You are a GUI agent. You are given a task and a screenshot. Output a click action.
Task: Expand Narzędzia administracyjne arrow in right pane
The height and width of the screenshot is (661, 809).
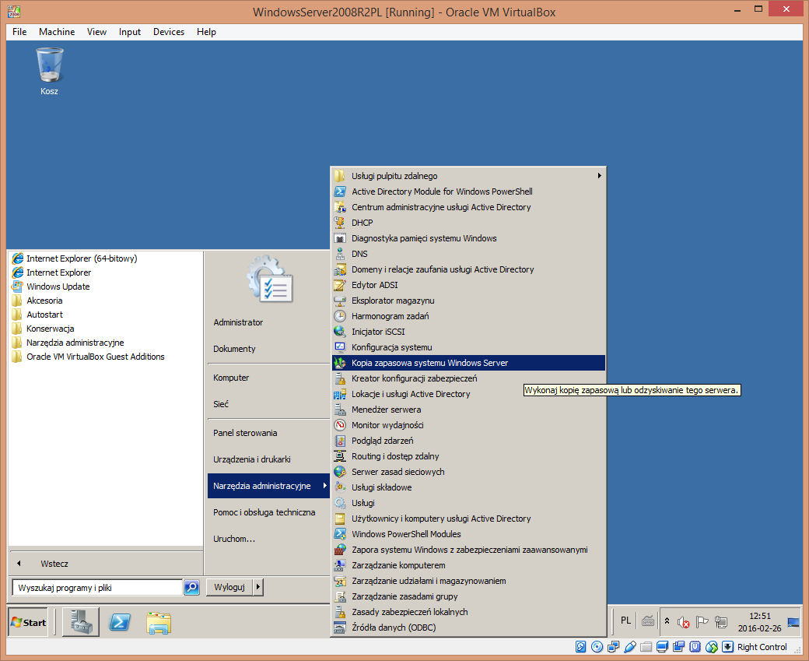coord(324,485)
